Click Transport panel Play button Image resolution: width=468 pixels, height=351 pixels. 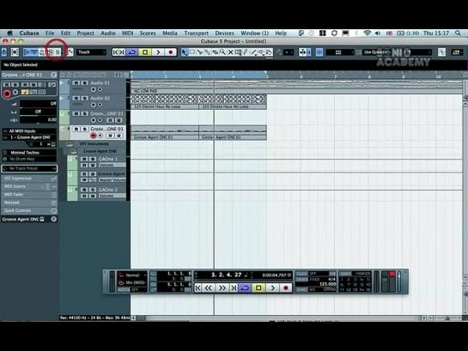point(272,288)
